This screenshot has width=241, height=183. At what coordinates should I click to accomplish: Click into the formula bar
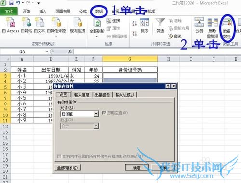[x=157, y=52]
